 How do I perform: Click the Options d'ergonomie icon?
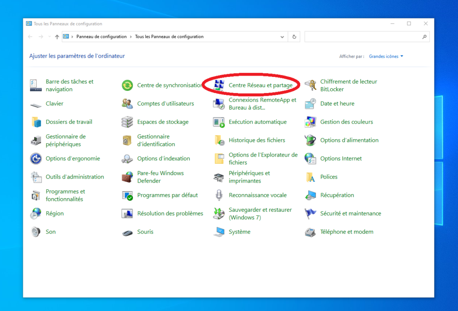36,159
